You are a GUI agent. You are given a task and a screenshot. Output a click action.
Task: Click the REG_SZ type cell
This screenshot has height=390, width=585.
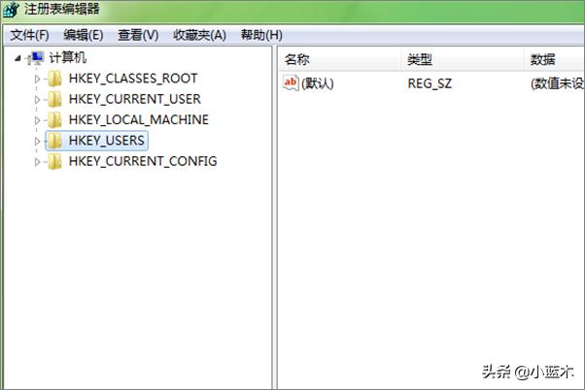click(x=430, y=83)
